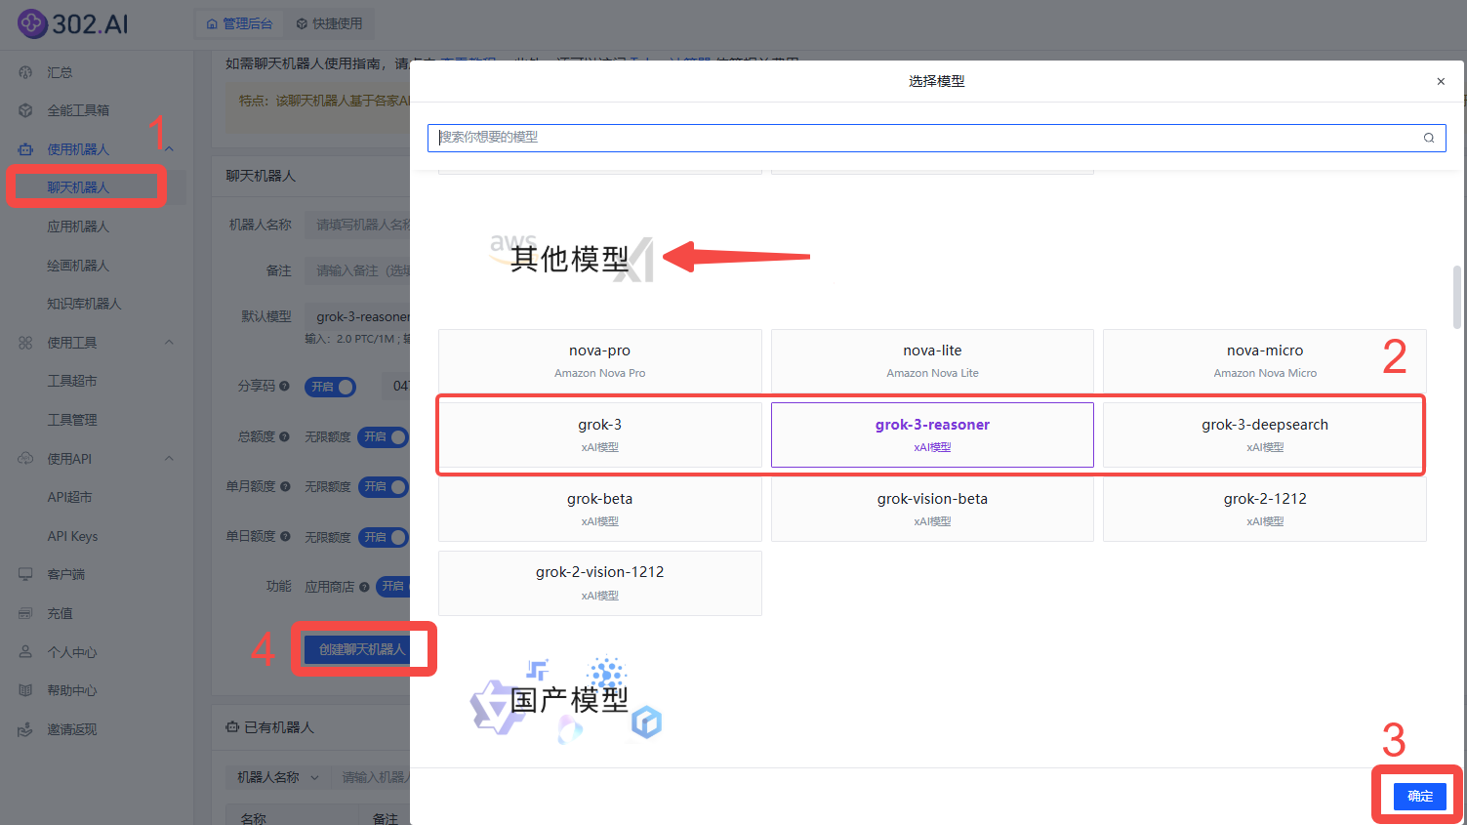Image resolution: width=1467 pixels, height=825 pixels.
Task: Click the help icon next to 单月额度
Action: tap(284, 486)
